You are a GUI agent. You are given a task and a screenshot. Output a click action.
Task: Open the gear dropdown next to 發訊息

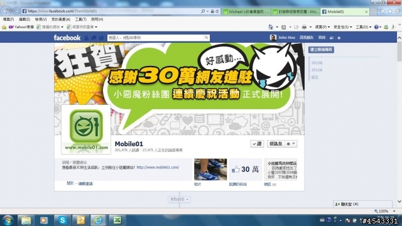[x=291, y=144]
